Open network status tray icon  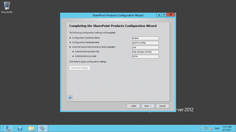point(206,128)
